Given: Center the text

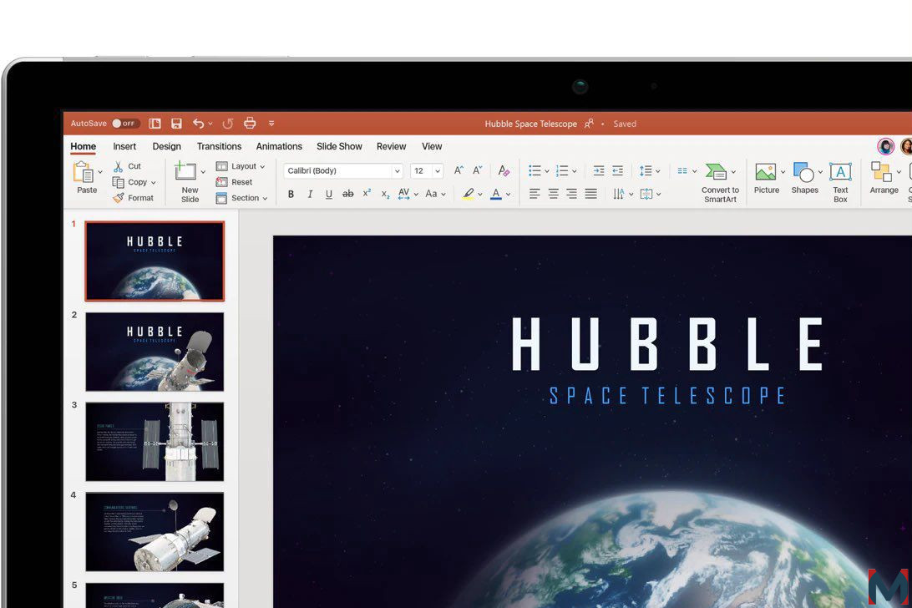Looking at the screenshot, I should pyautogui.click(x=554, y=194).
